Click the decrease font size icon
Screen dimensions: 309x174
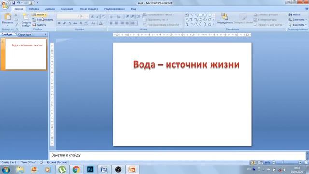coord(97,17)
